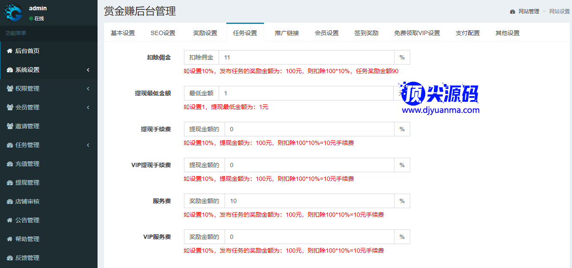Click the admin avatar logo
This screenshot has height=268, width=572.
[x=13, y=12]
